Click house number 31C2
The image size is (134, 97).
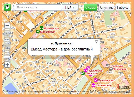click(18, 72)
